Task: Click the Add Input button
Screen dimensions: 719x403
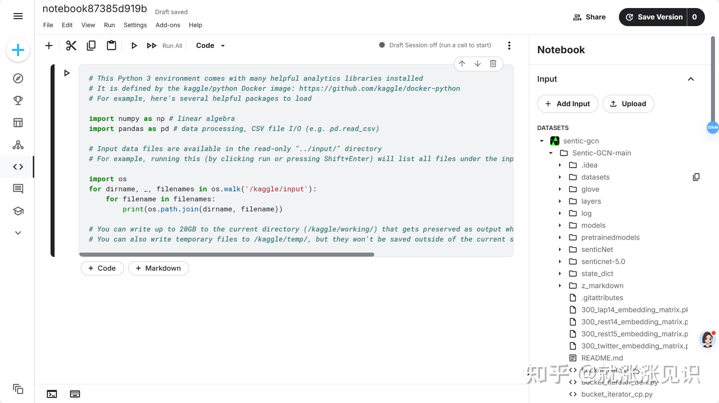Action: click(x=567, y=104)
